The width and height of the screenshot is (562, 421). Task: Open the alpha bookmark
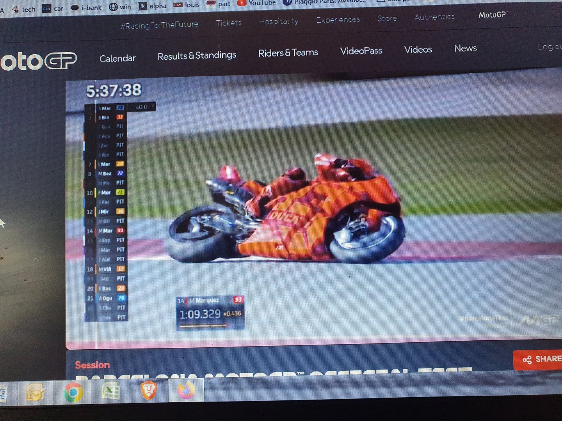153,6
